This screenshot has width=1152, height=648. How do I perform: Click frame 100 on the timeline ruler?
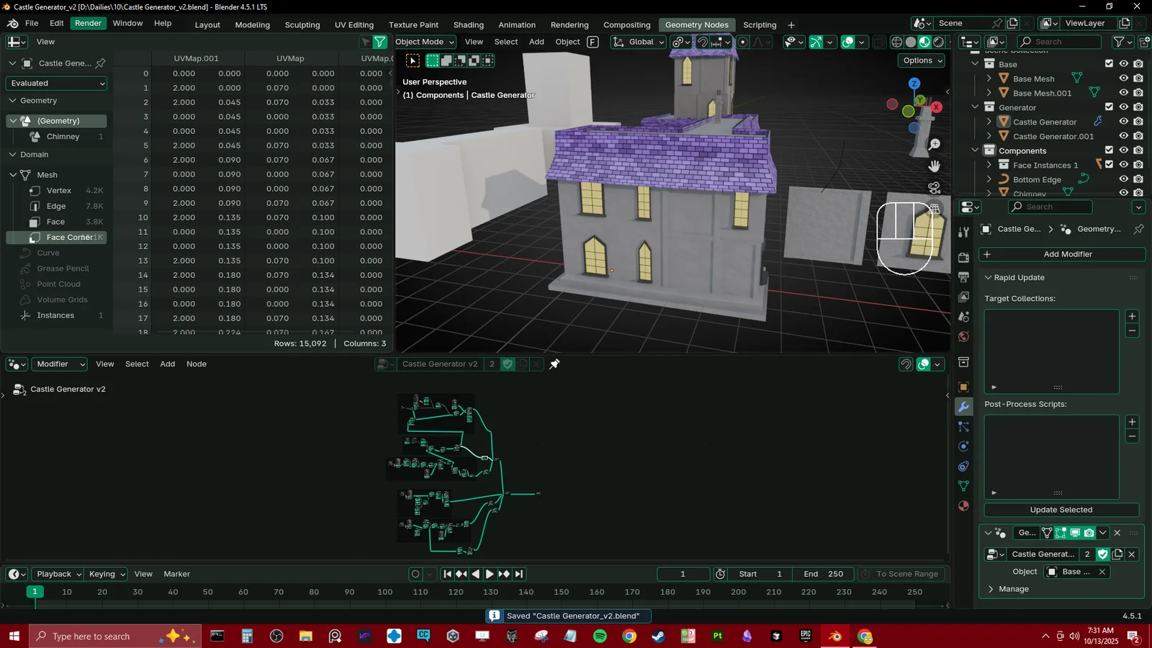coord(385,592)
